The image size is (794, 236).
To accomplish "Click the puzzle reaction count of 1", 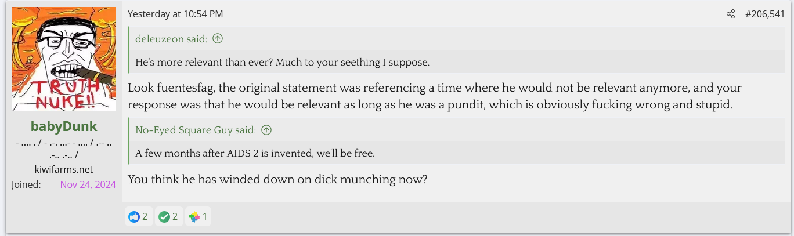I will (x=205, y=217).
